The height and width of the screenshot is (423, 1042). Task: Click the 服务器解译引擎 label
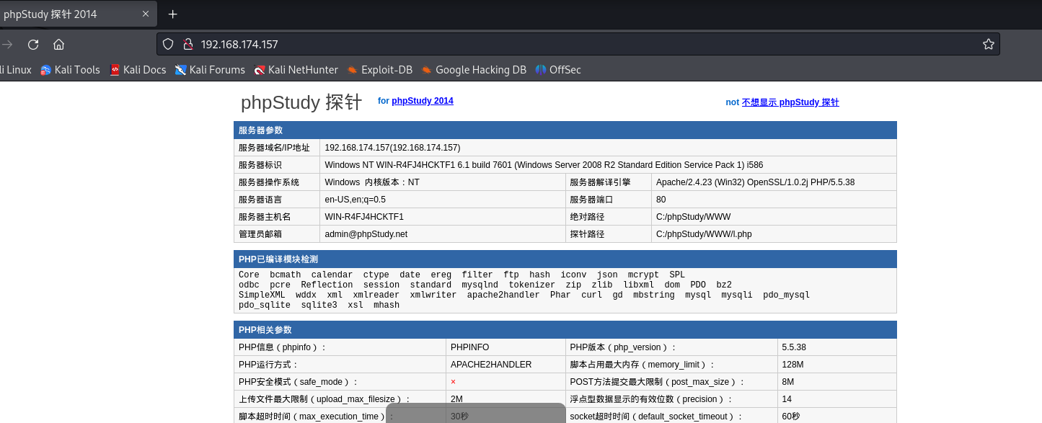click(600, 182)
